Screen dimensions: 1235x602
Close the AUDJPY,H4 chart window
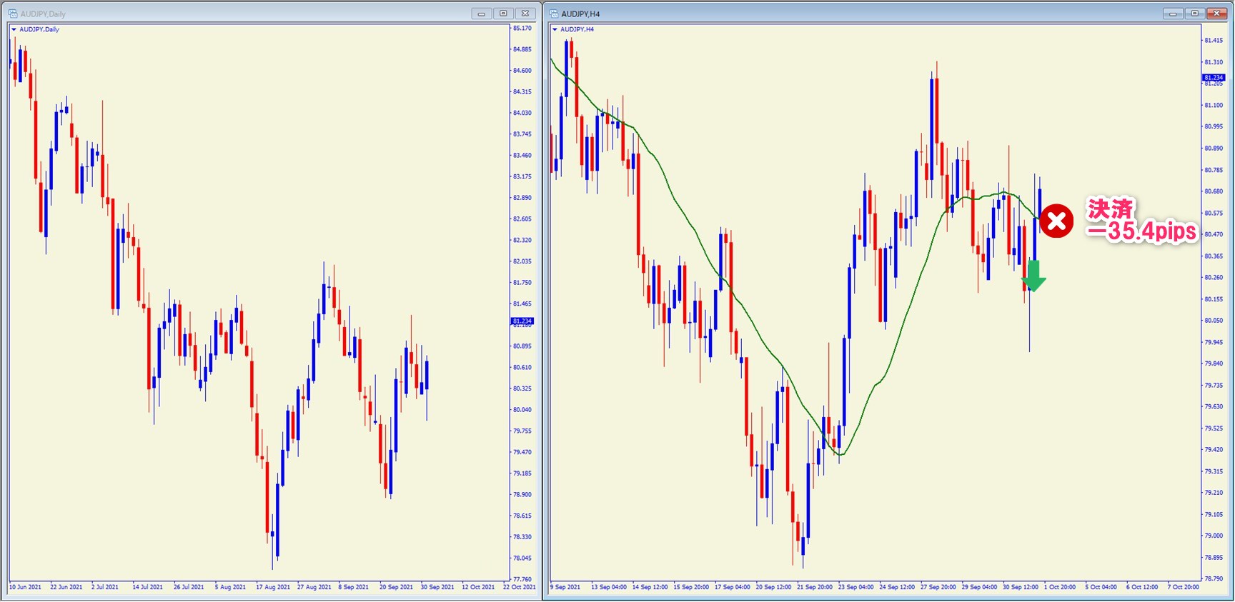(1216, 14)
